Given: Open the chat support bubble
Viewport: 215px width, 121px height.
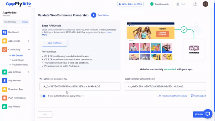Looking at the screenshot, I should tap(208, 114).
